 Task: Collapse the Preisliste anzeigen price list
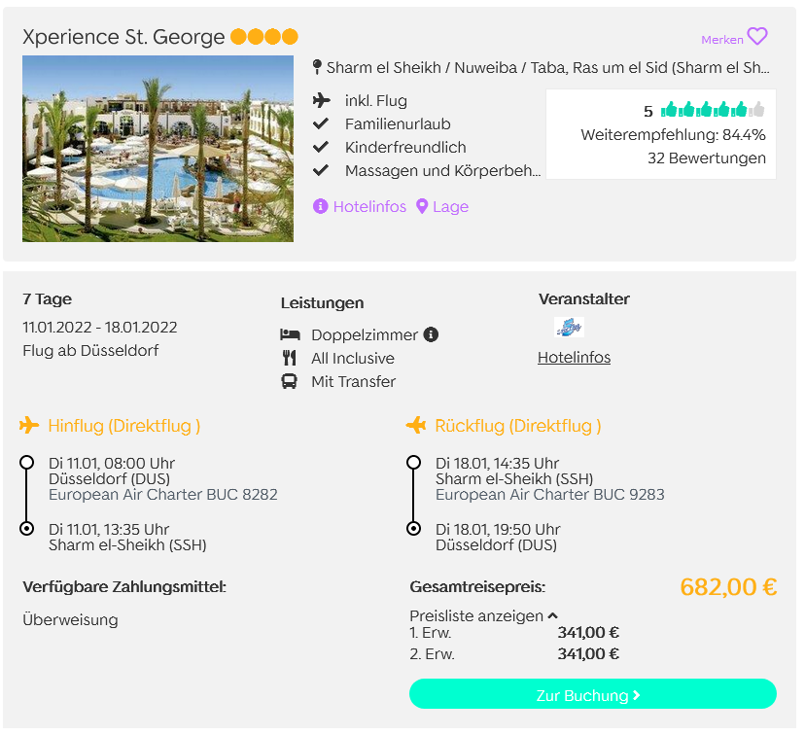pos(483,616)
